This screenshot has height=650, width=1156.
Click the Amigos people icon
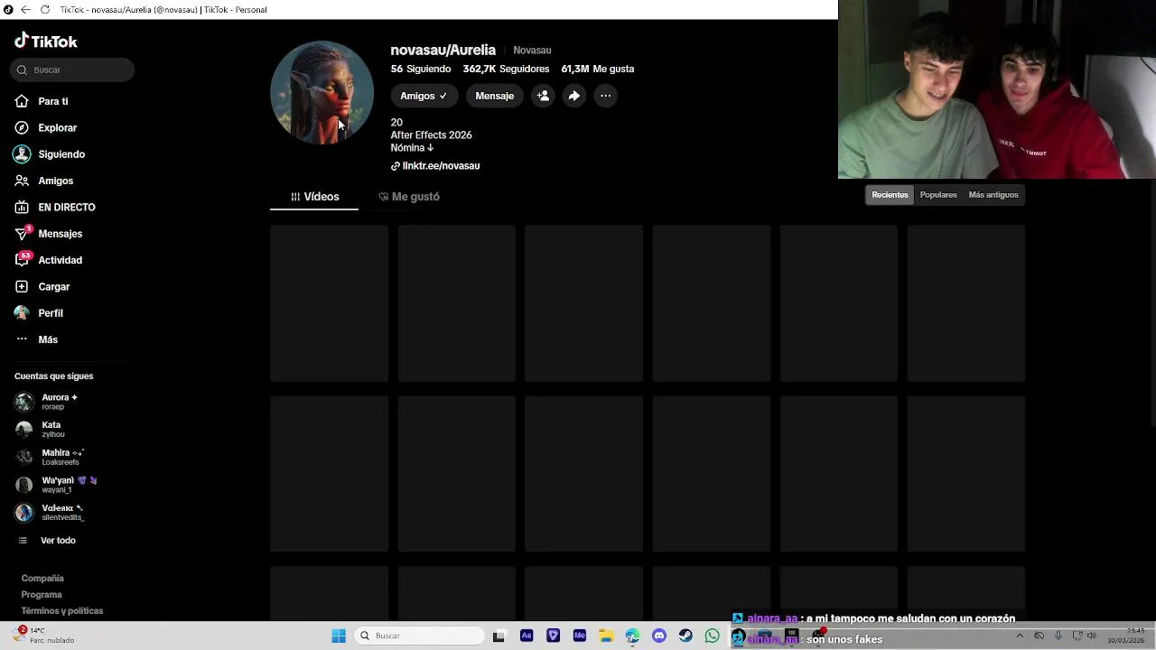[x=22, y=181]
